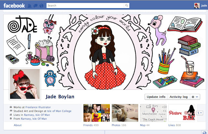Open Friends 499 link

click(91, 125)
